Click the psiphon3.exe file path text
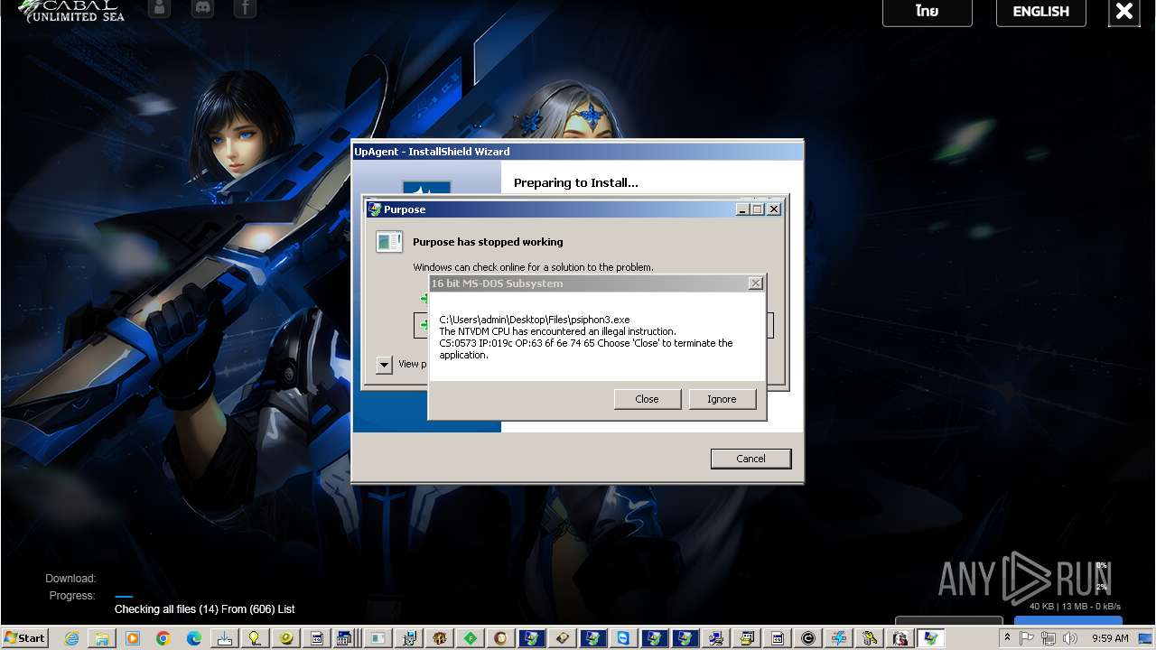The height and width of the screenshot is (650, 1156). (x=535, y=320)
